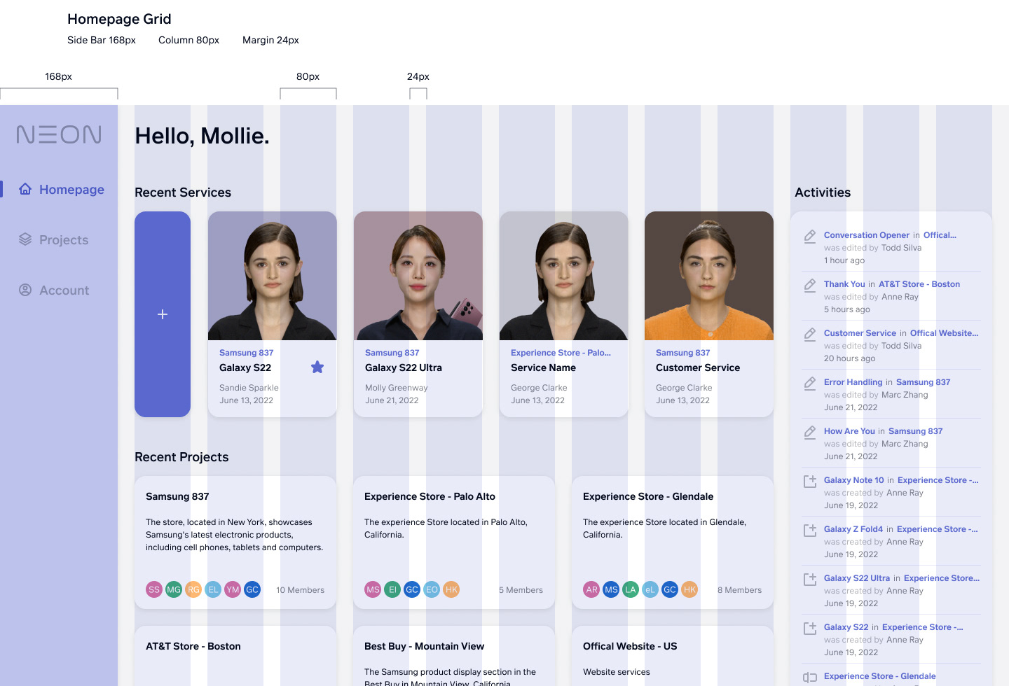Click MG member avatar in Samsung 837 project
This screenshot has height=686, width=1009.
click(174, 589)
